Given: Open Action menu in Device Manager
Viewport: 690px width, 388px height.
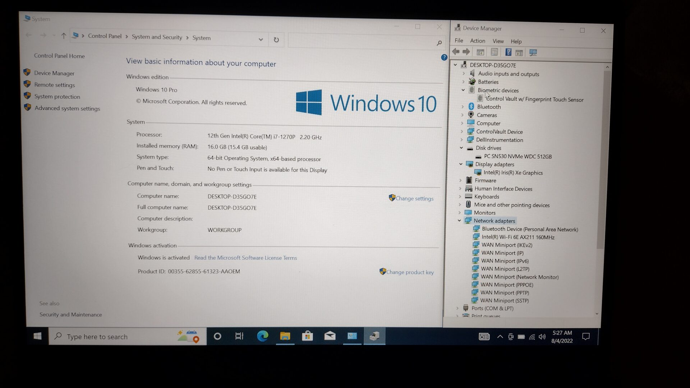Looking at the screenshot, I should click(x=478, y=41).
